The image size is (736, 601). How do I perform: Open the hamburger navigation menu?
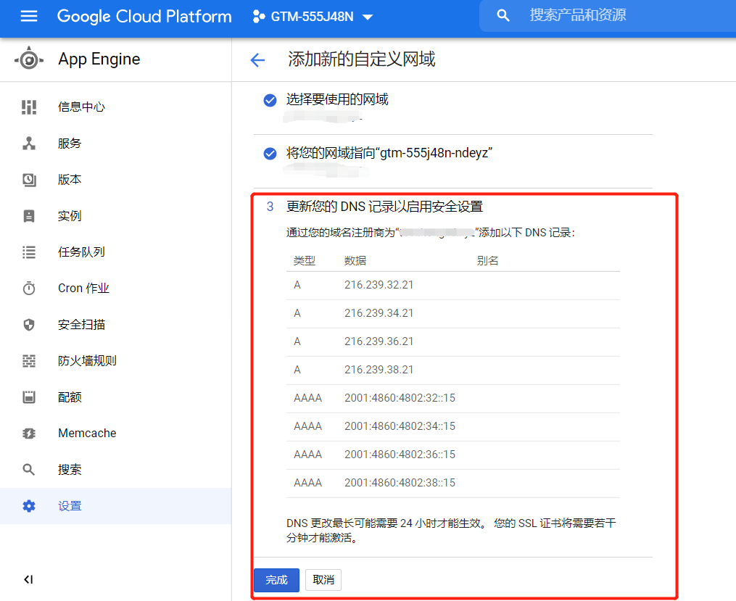(x=28, y=16)
